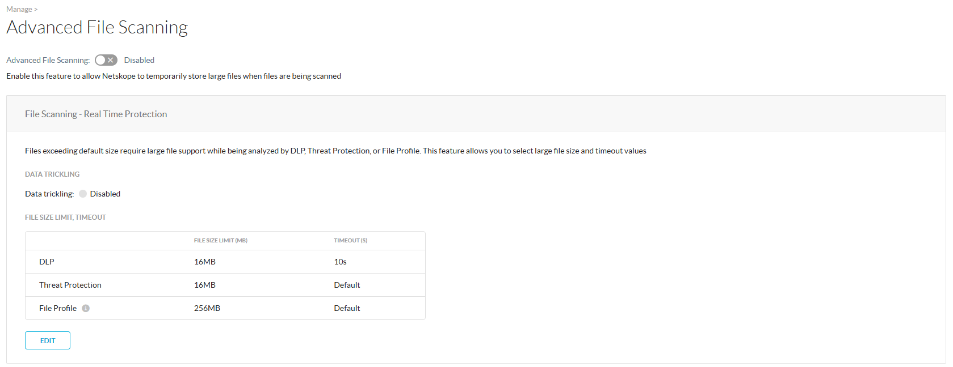The height and width of the screenshot is (367, 953).
Task: Click the Threat Protection Default timeout
Action: [x=347, y=285]
